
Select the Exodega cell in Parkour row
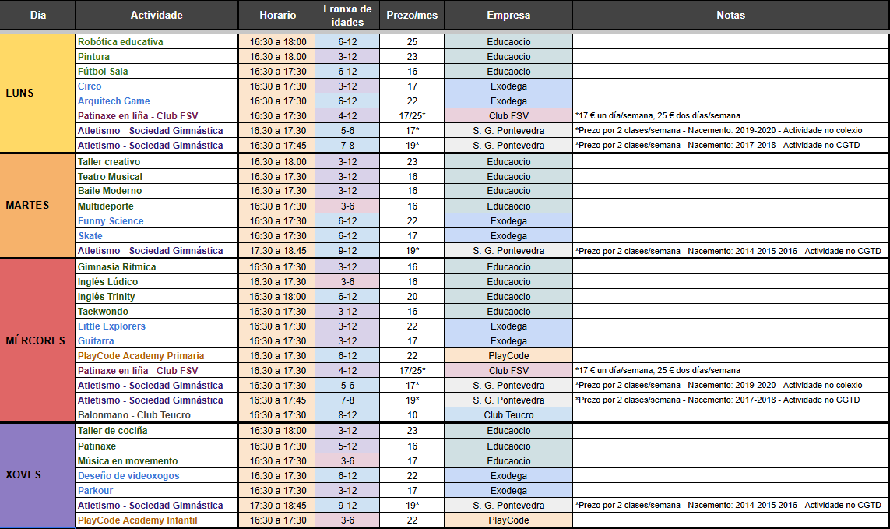click(508, 490)
